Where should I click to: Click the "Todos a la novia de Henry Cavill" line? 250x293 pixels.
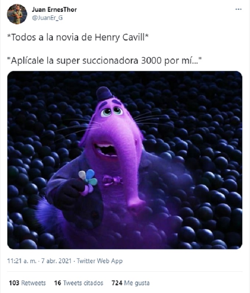point(78,38)
